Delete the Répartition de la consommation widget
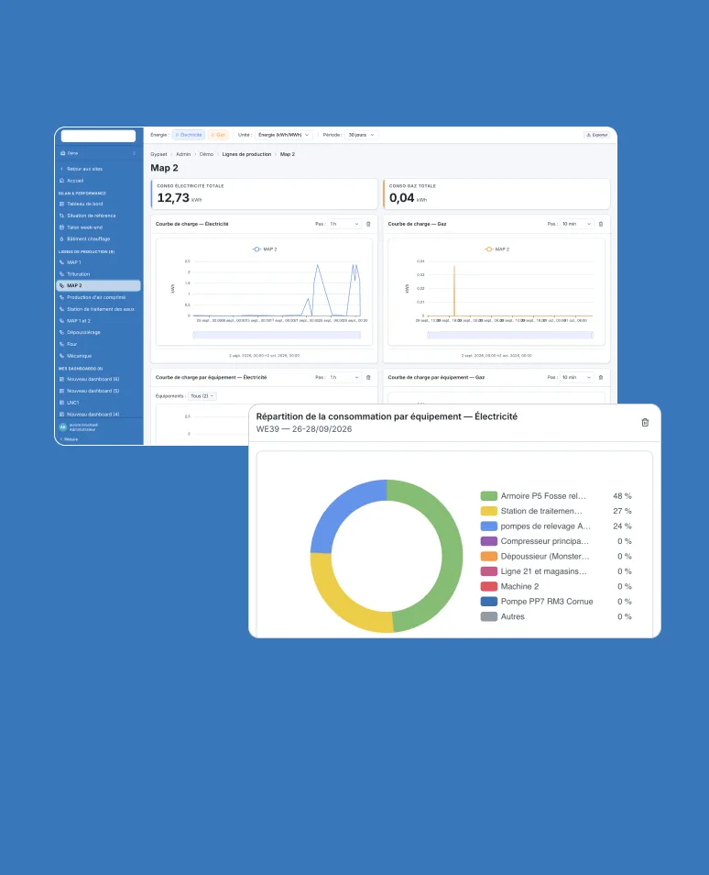709x875 pixels. coord(645,423)
